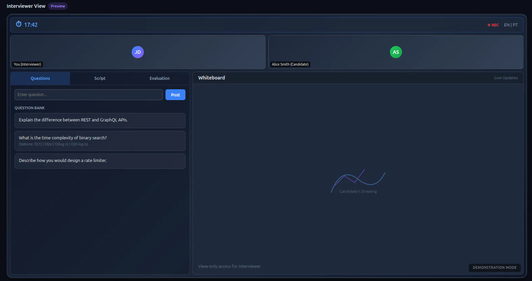Click the Interviewer View title

pyautogui.click(x=26, y=6)
